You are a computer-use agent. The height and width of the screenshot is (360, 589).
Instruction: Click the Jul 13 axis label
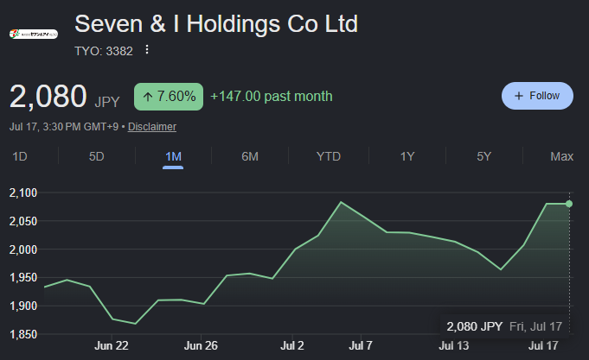[x=454, y=345]
